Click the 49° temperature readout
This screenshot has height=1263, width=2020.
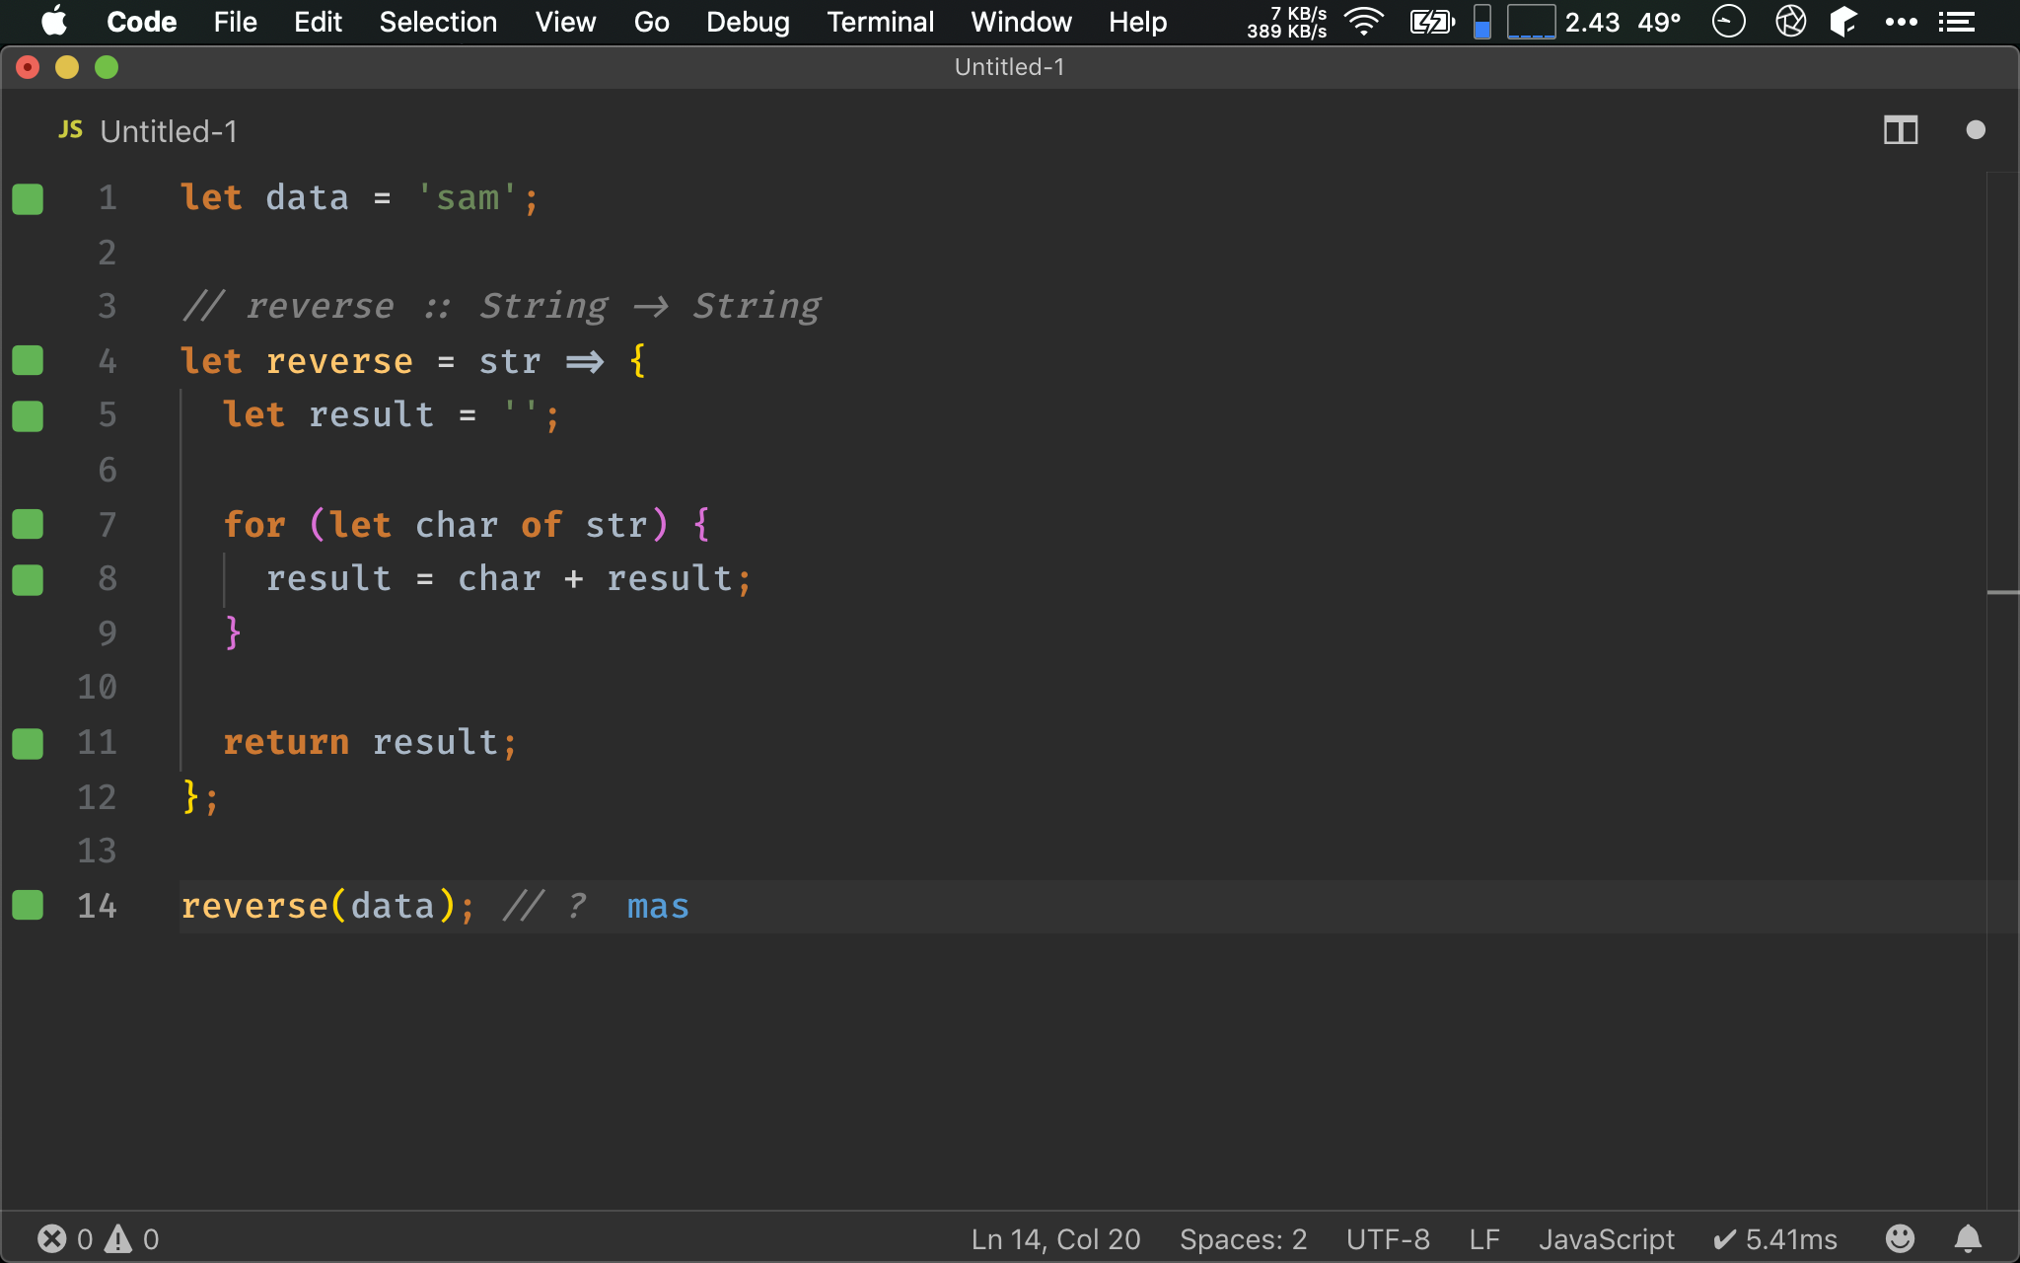coord(1659,22)
